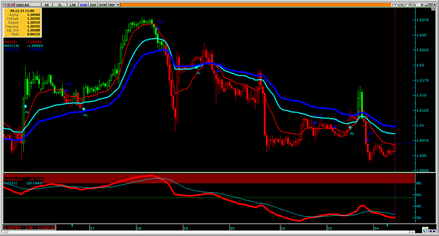Image resolution: width=439 pixels, height=236 pixels.
Task: Click the Fark 0.00132 value row
Action: [x=22, y=34]
